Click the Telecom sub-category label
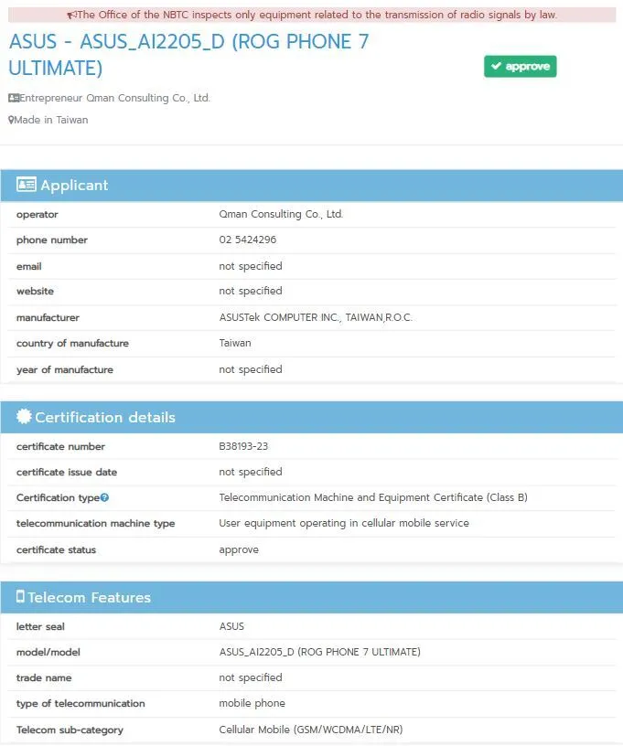This screenshot has height=746, width=623. 70,730
